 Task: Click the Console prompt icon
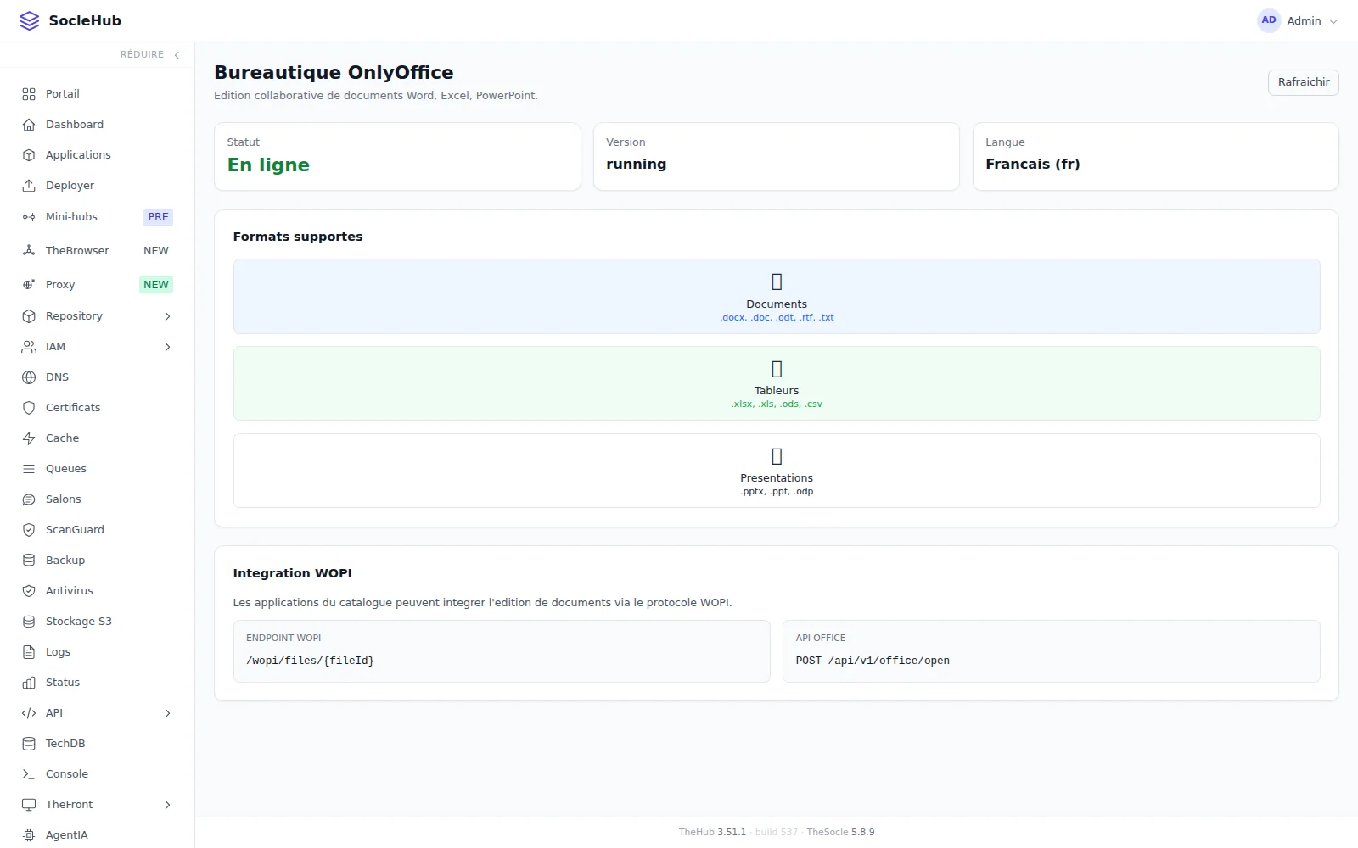tap(29, 774)
